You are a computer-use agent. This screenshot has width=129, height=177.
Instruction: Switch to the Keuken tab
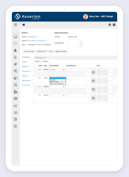[24, 62]
